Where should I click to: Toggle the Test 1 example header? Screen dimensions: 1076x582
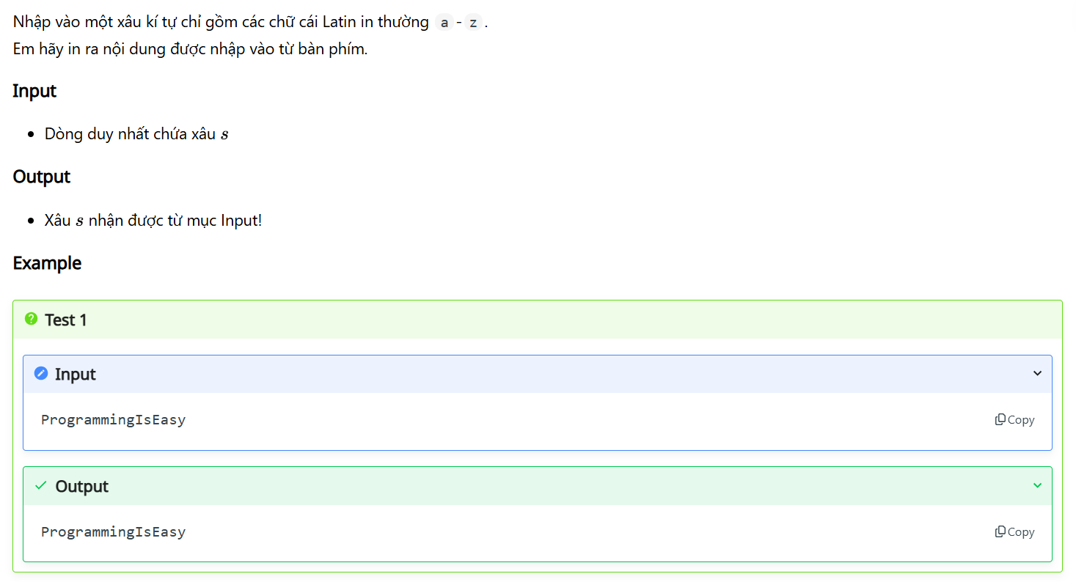[x=538, y=320]
